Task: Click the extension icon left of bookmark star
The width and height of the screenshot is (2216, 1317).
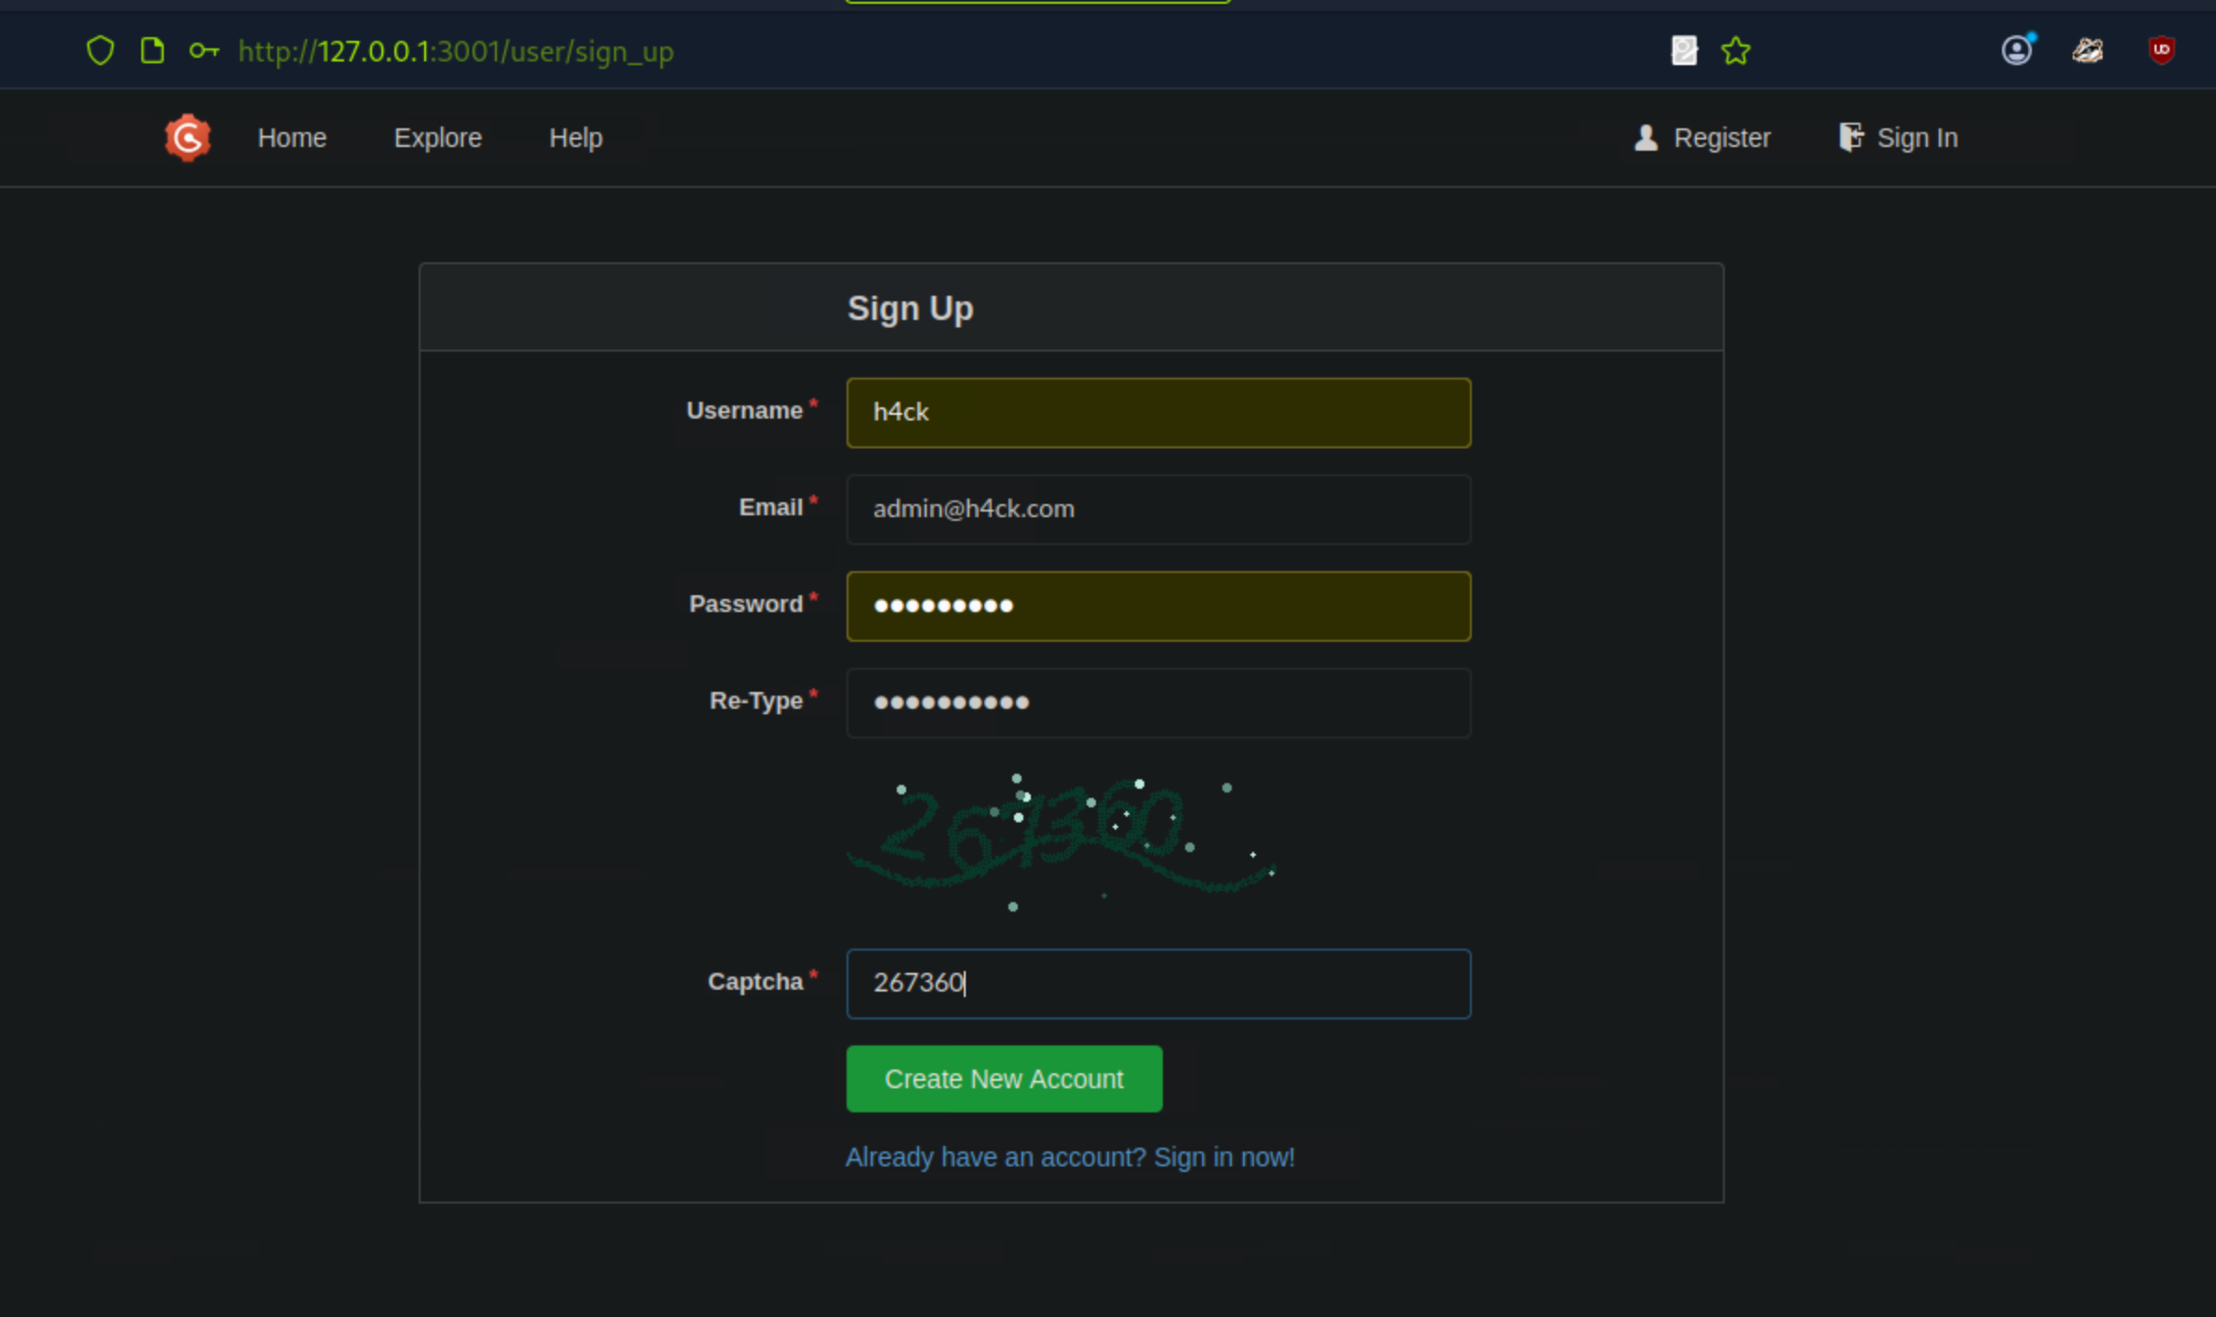Action: [x=1683, y=50]
